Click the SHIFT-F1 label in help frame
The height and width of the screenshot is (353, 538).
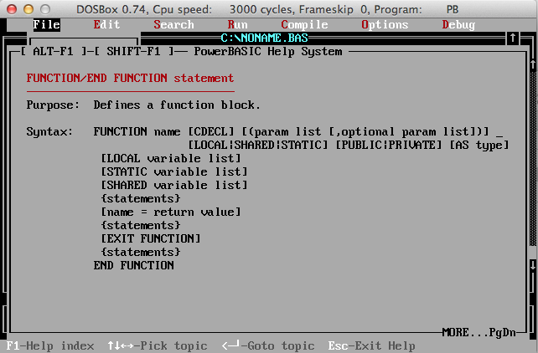[x=133, y=51]
